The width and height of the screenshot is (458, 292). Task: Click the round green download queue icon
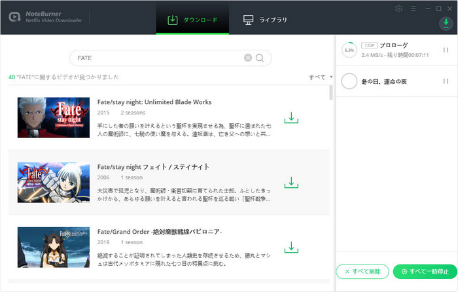pos(446,23)
